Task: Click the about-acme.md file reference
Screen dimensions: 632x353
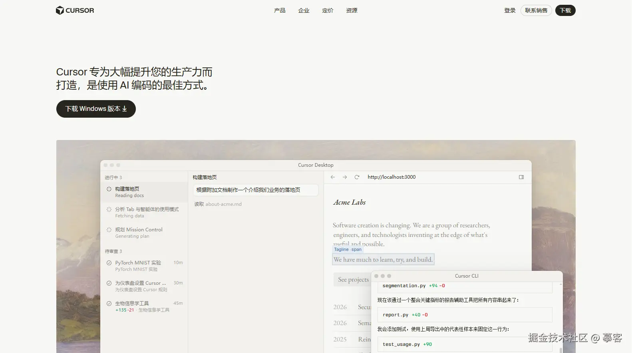Action: 223,204
